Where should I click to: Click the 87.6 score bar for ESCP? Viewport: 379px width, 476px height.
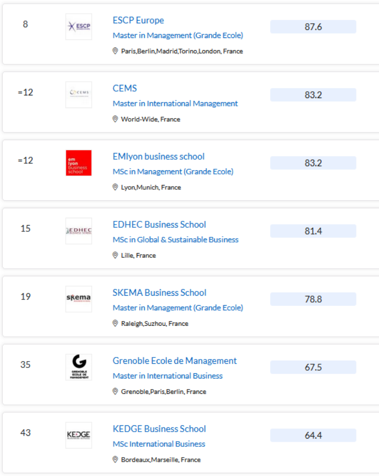(313, 27)
